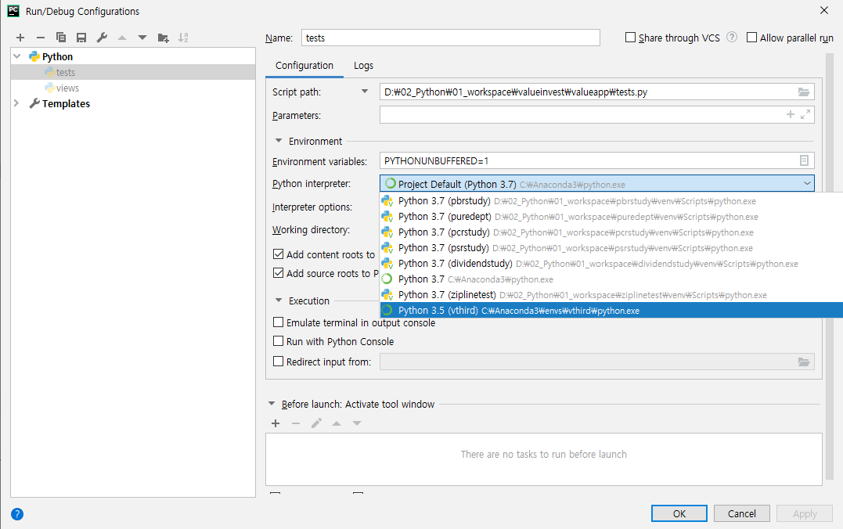The height and width of the screenshot is (529, 843).
Task: Select tests configuration in tree
Action: [133, 72]
